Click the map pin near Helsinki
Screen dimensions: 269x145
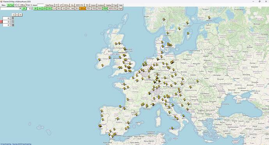[209, 17]
